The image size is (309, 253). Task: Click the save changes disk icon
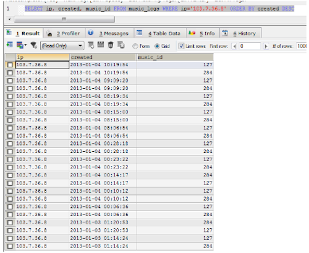[101, 44]
